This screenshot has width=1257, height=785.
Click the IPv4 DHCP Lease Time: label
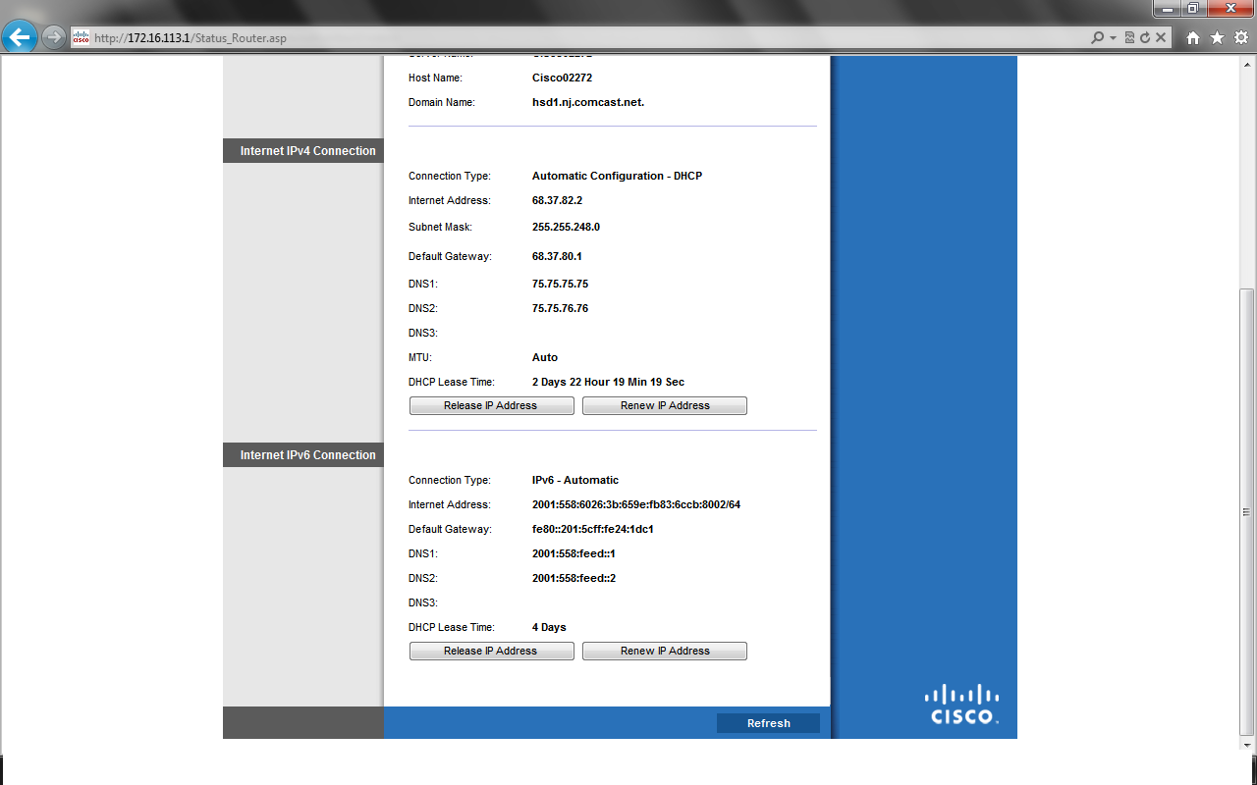click(452, 382)
